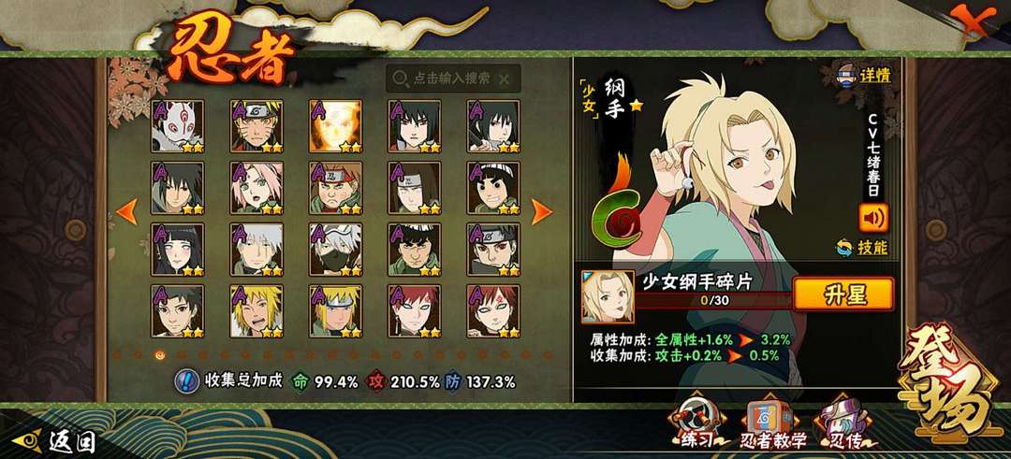Select the highlighted second page dot

tap(160, 354)
